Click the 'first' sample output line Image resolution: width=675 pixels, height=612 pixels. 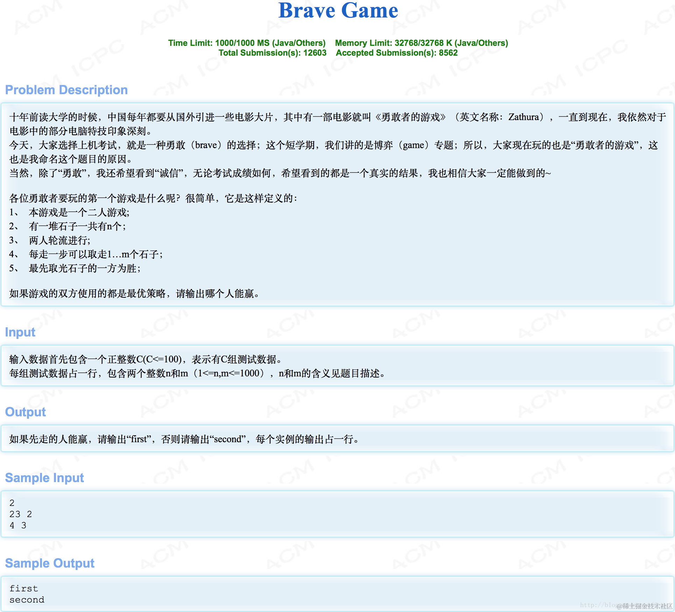[23, 588]
